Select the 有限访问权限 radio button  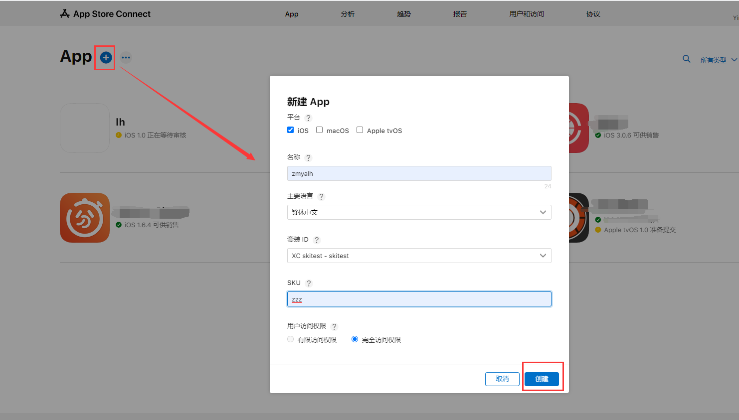(x=291, y=339)
